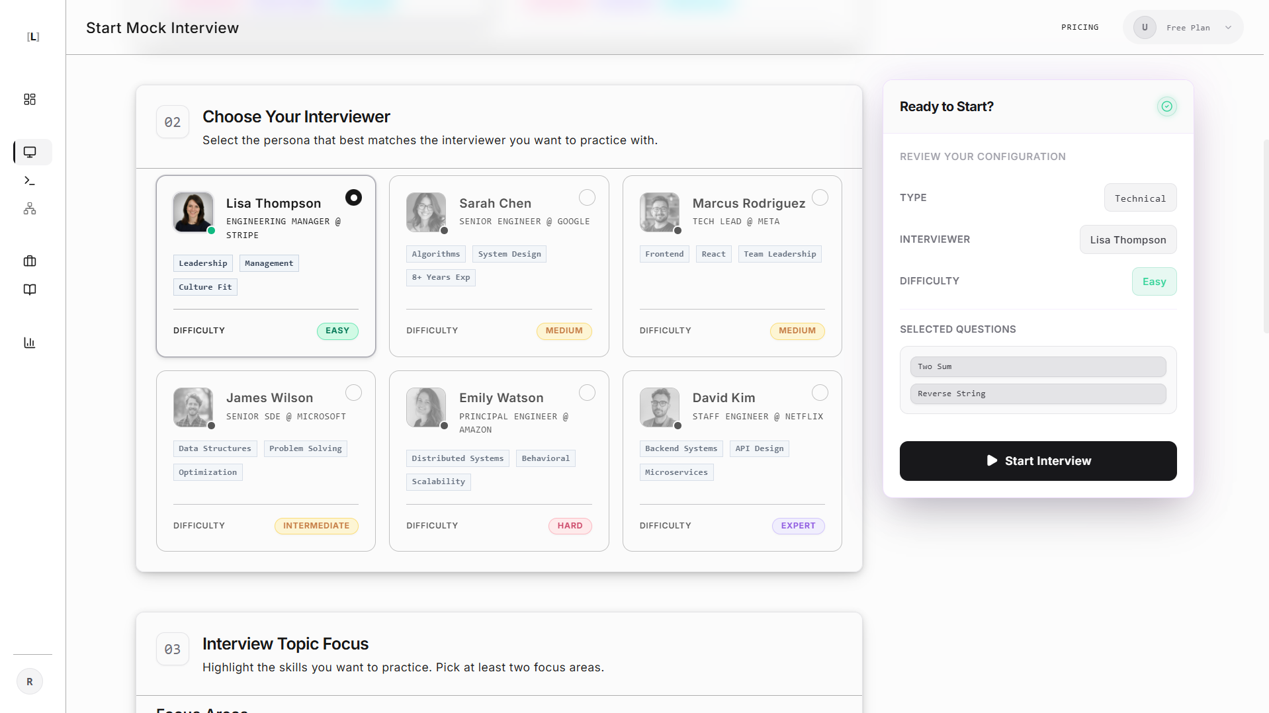
Task: Open the terminal practice section
Action: click(29, 180)
